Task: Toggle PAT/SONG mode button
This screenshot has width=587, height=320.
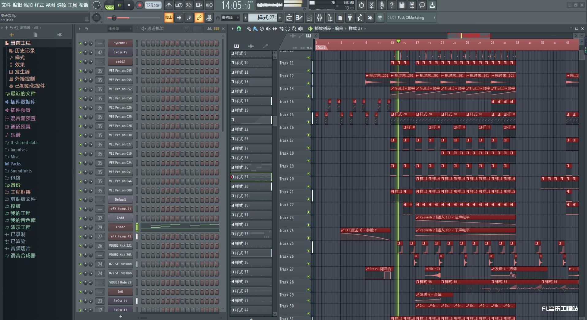Action: pos(109,5)
